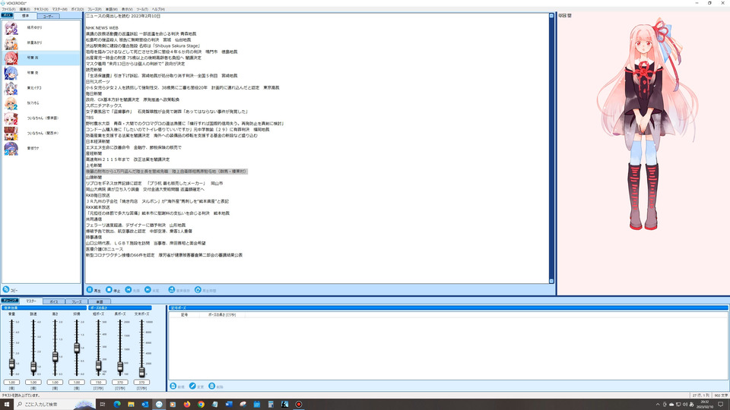Select the 音街ウナ voice avatar

tap(11, 148)
